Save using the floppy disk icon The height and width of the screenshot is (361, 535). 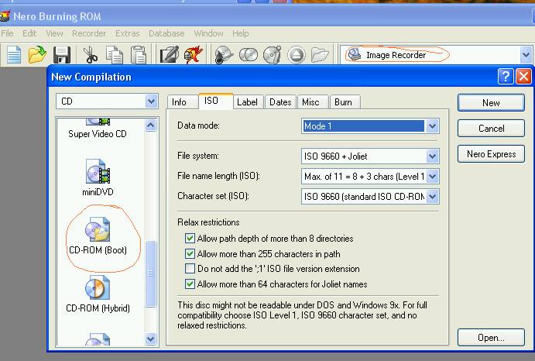[62, 55]
